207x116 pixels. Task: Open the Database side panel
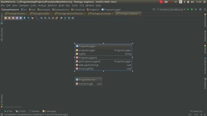[205, 83]
